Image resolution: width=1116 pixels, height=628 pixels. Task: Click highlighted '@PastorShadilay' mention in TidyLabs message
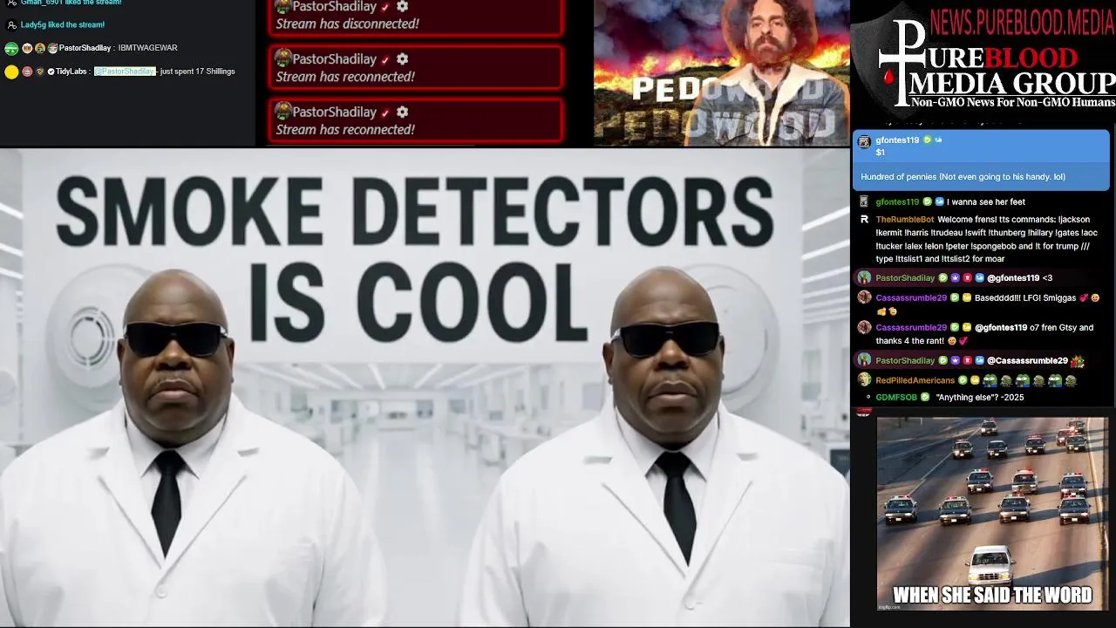point(125,72)
